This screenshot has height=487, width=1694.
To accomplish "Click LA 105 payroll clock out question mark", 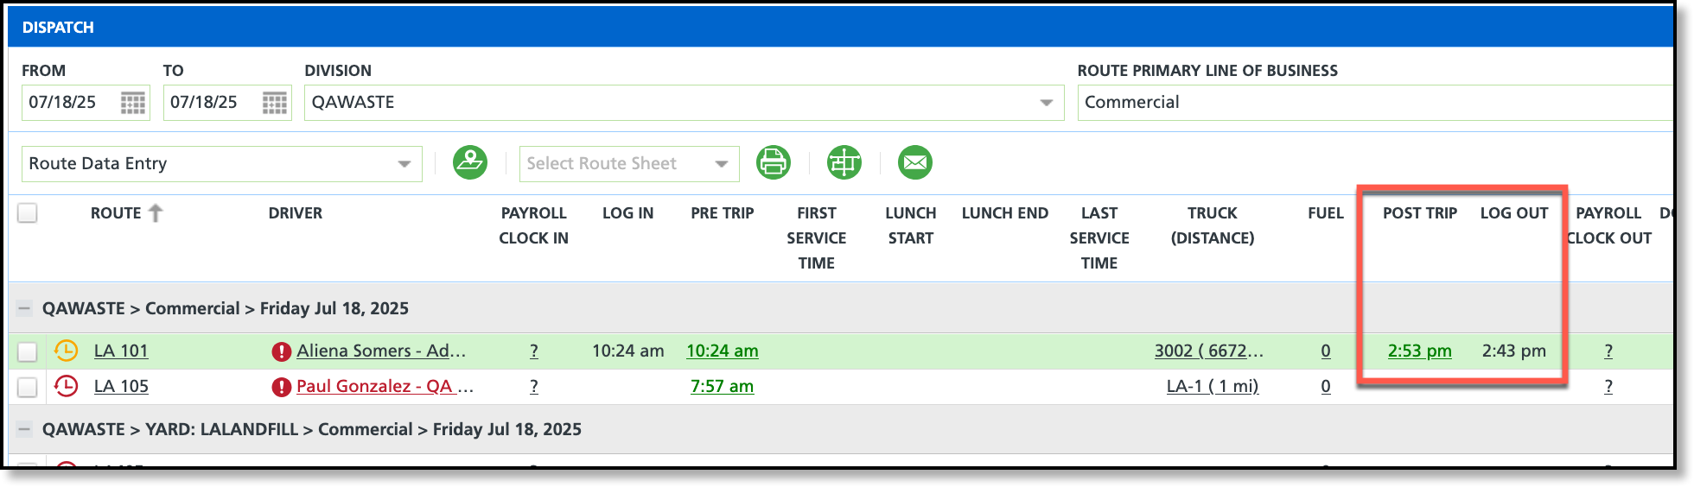I will [x=1608, y=386].
